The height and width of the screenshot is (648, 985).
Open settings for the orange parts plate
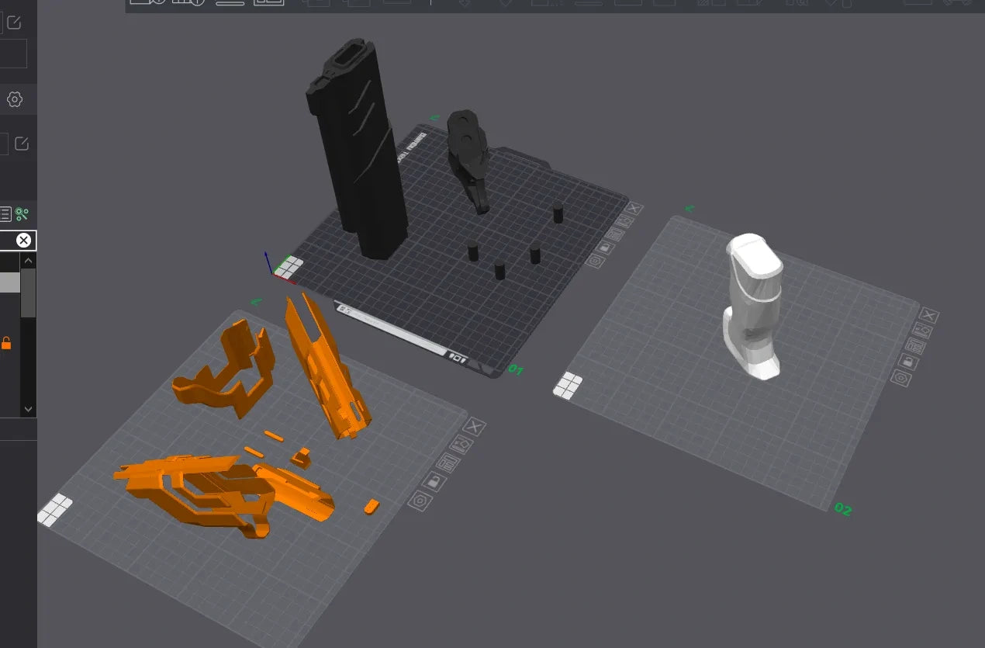(420, 501)
